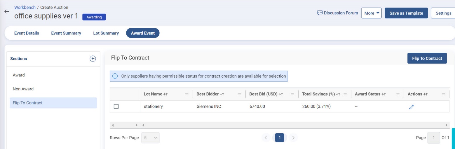Switch to the Lot Summary tab
Screen dimensions: 455x149
106,33
